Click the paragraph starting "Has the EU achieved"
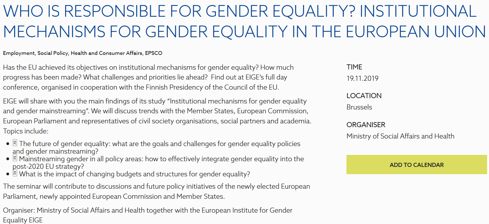Image resolution: width=489 pixels, height=224 pixels. [148, 77]
